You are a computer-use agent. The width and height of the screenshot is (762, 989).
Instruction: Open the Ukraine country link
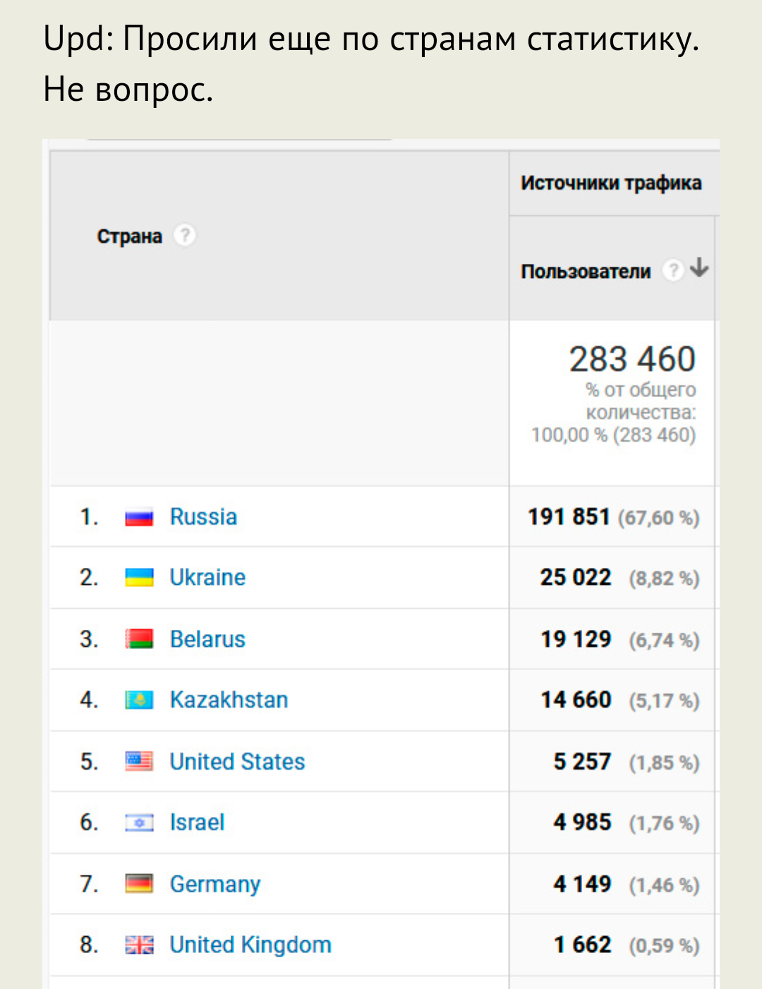(207, 578)
